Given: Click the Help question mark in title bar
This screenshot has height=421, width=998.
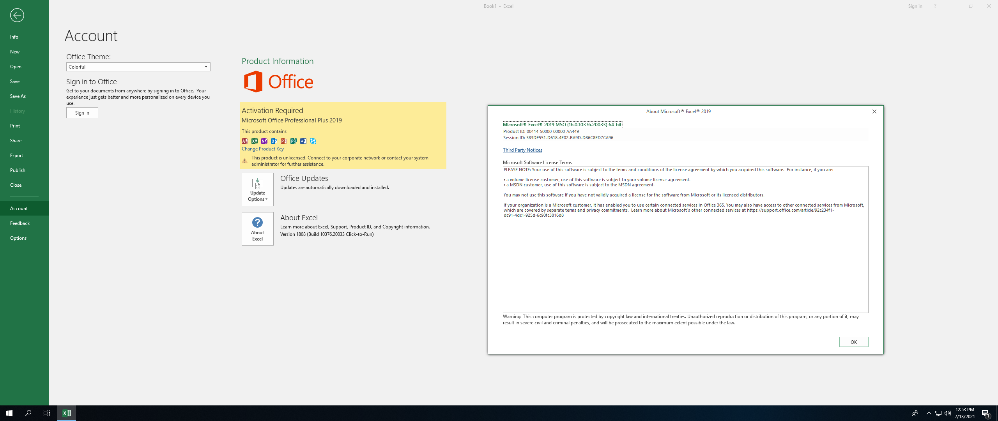Looking at the screenshot, I should (935, 6).
